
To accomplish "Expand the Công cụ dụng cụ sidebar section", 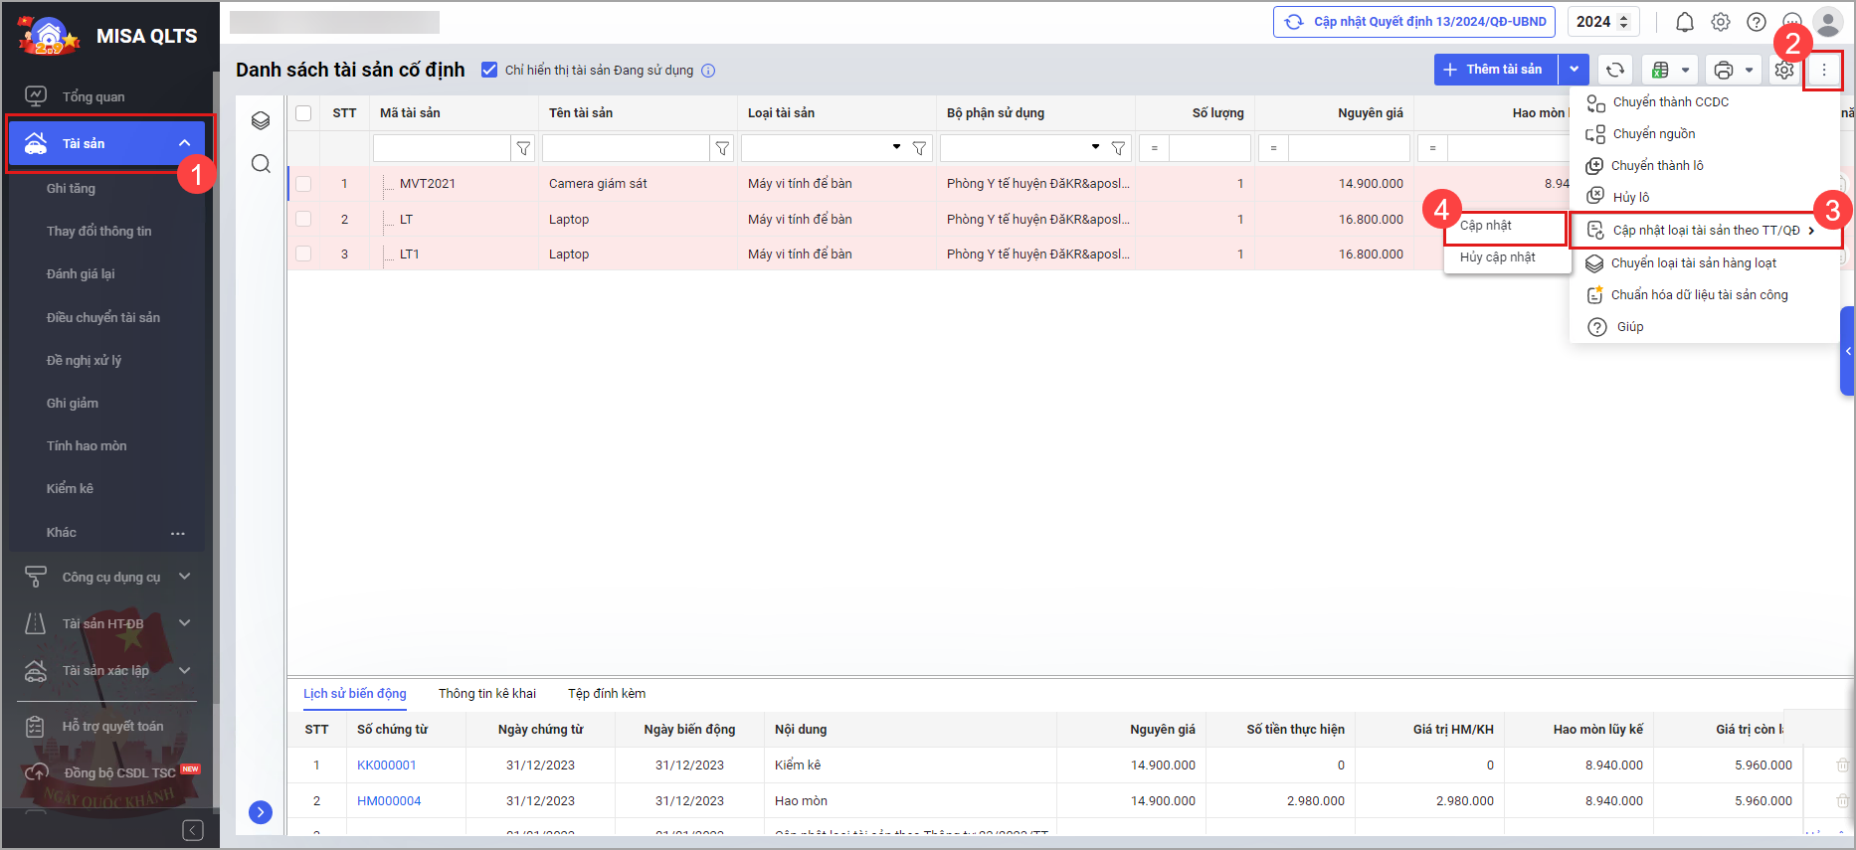I will click(x=184, y=577).
